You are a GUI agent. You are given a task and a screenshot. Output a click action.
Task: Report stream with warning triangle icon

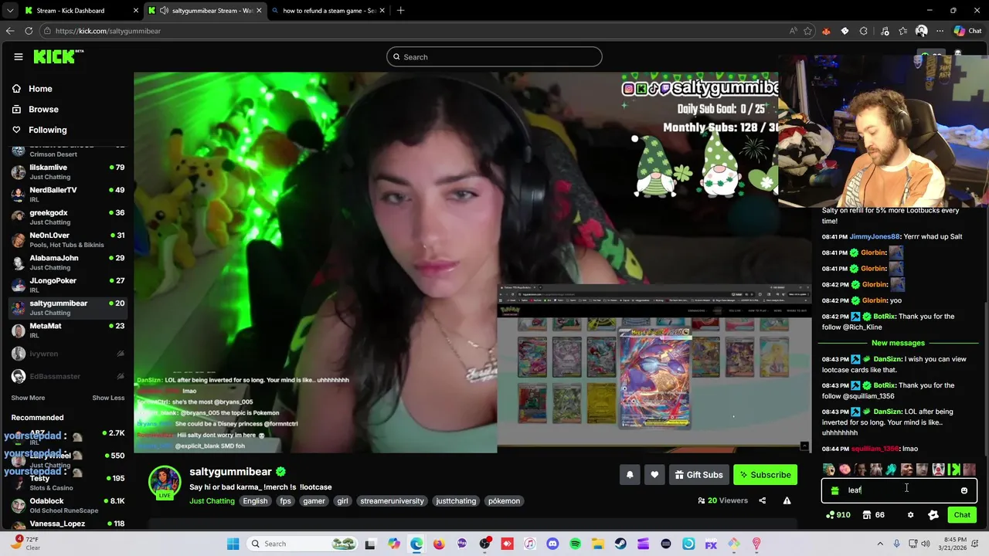787,500
